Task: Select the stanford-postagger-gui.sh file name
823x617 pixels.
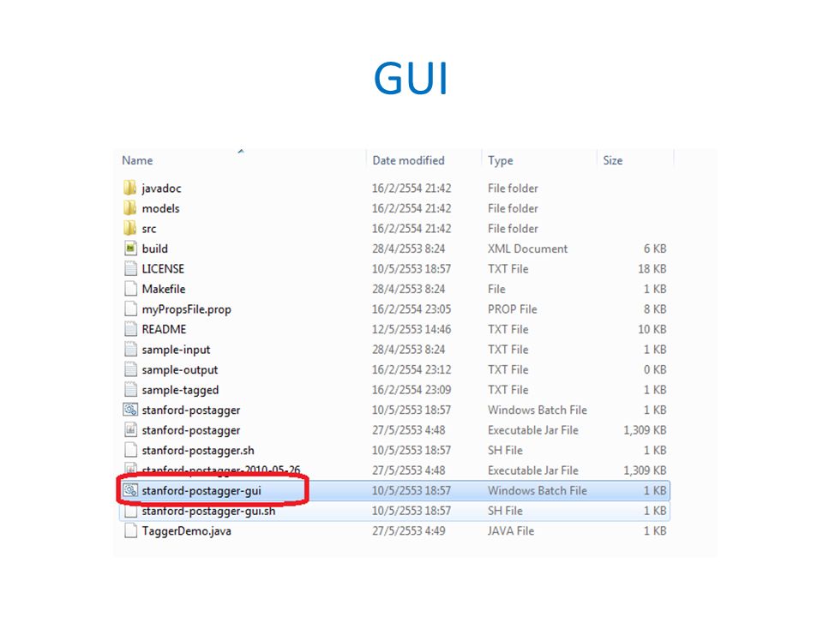Action: [208, 511]
